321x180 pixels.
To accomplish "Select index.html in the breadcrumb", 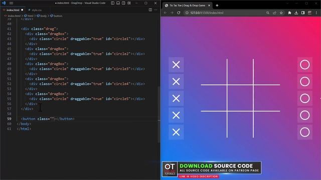I will pos(14,15).
